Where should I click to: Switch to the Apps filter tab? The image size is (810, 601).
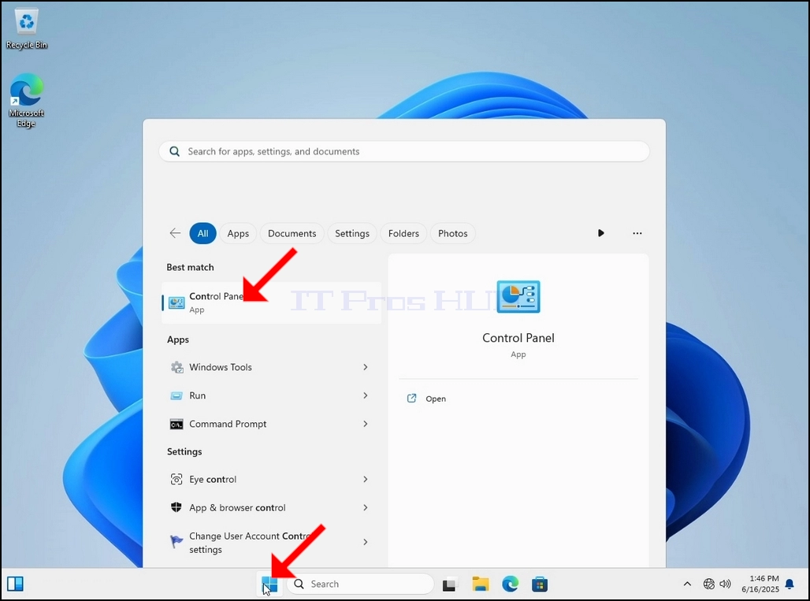pos(238,233)
